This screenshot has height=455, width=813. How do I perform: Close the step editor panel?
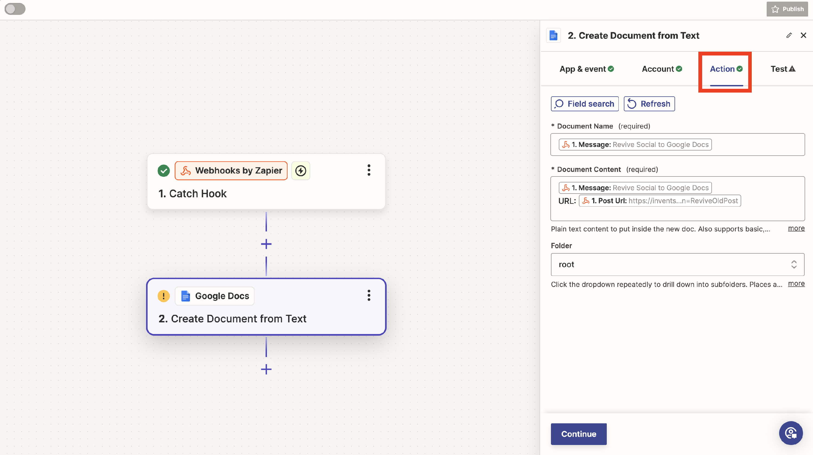tap(803, 35)
